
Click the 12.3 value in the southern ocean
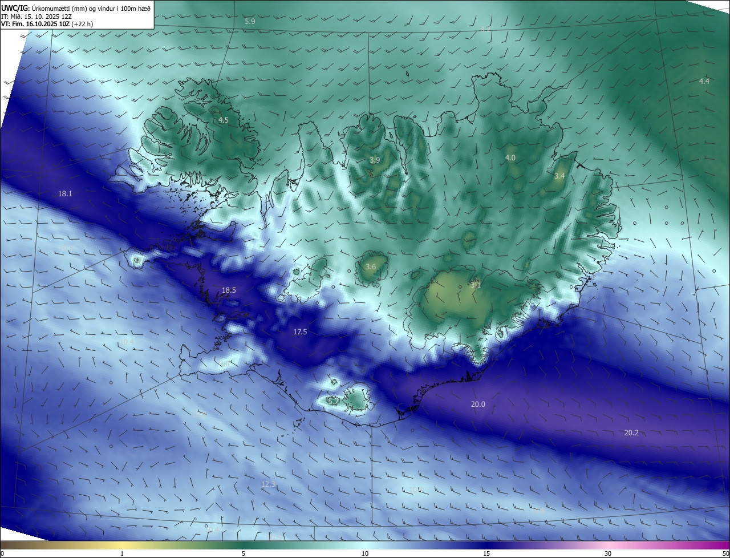tap(268, 484)
